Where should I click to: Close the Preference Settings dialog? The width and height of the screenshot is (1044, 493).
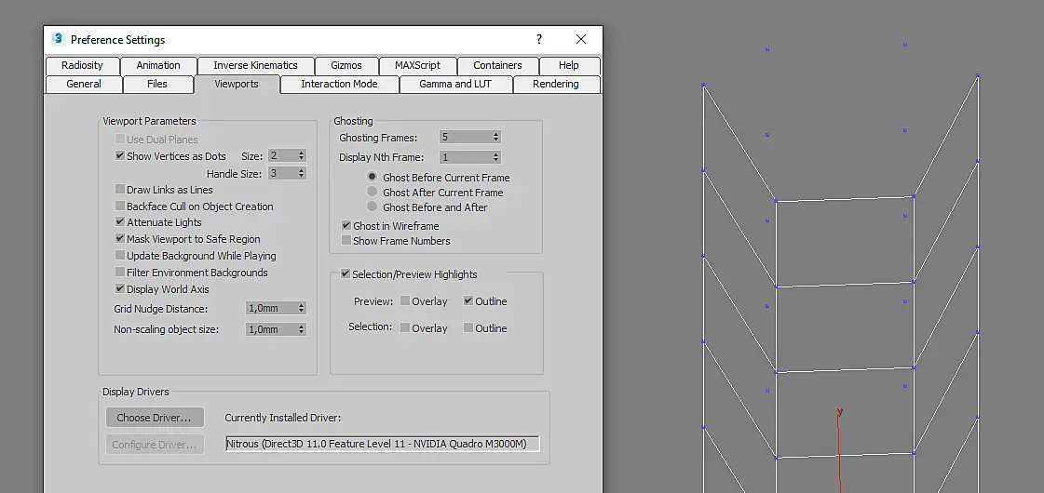[x=580, y=39]
